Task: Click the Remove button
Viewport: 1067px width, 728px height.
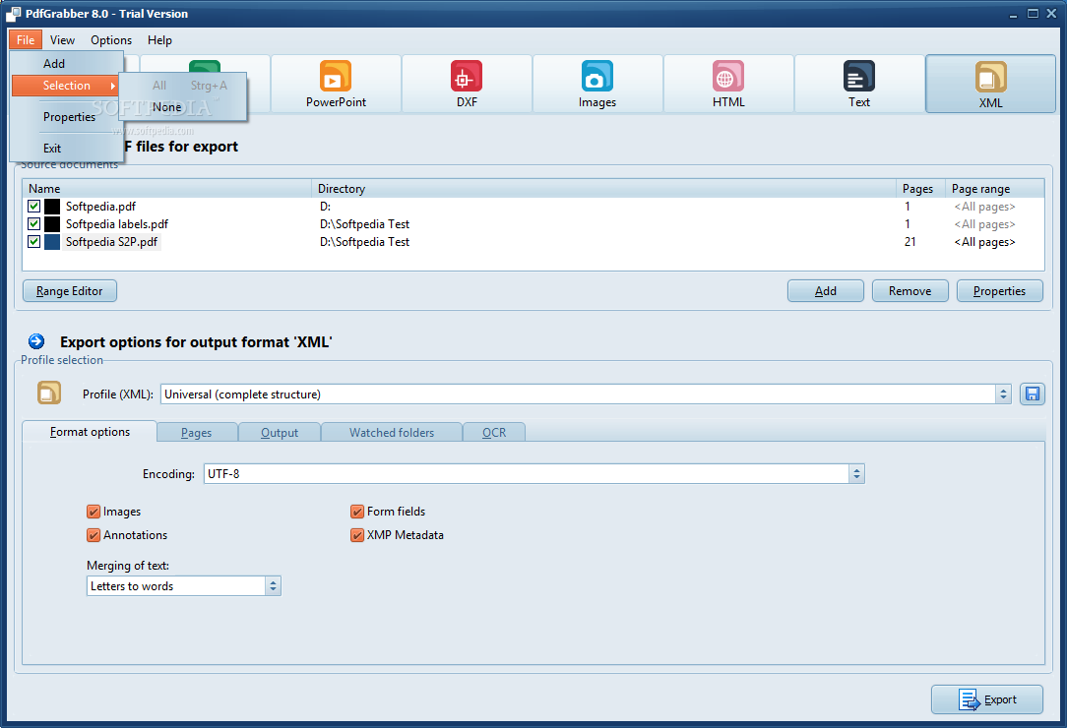Action: [910, 290]
